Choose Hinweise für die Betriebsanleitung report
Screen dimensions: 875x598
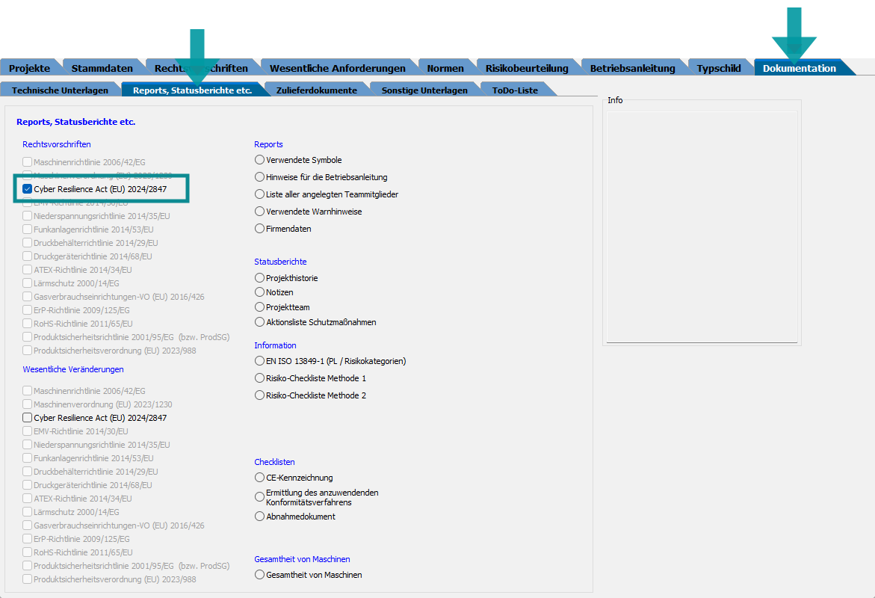pyautogui.click(x=260, y=177)
